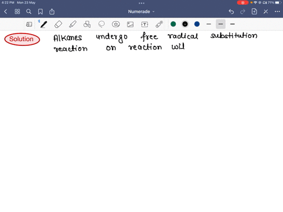283x212 pixels.
Task: Open the thumbnail grid view
Action: point(17,12)
